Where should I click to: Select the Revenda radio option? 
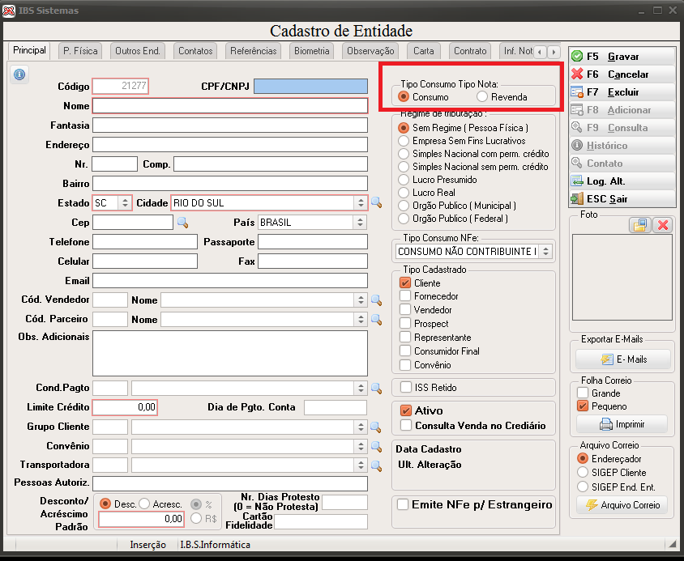(482, 97)
